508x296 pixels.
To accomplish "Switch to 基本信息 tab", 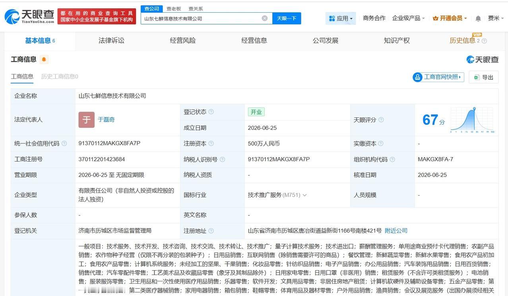I will (40, 40).
